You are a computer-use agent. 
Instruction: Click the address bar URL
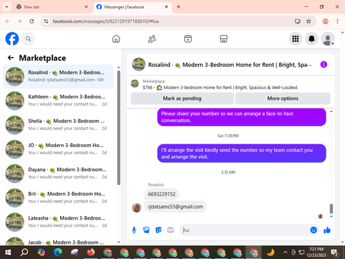106,21
